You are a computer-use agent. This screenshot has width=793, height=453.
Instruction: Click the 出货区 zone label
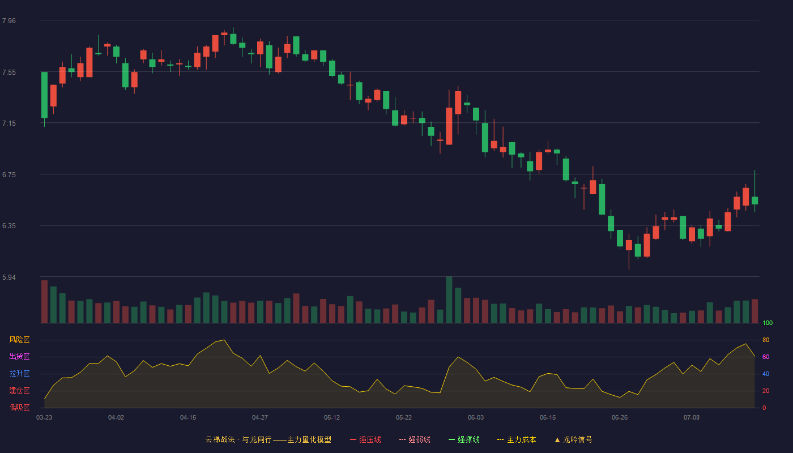point(19,357)
